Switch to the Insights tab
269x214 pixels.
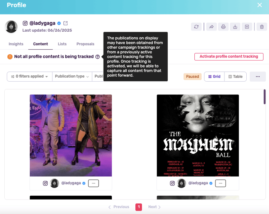[x=16, y=44]
